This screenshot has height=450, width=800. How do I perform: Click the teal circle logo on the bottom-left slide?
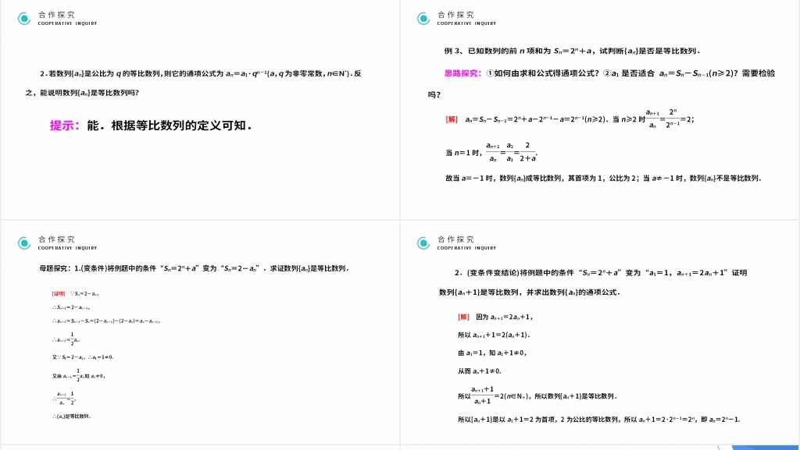[24, 243]
